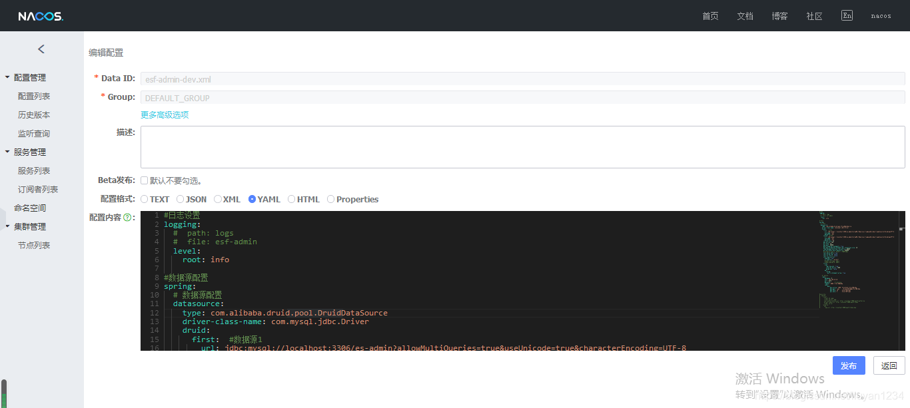Click the 'driver-class-name' line in editor
Screen dimensions: 910x408
coord(276,321)
